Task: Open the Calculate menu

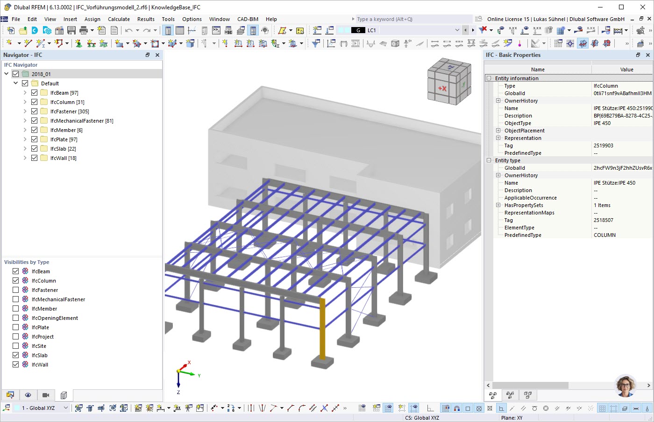Action: (x=119, y=19)
